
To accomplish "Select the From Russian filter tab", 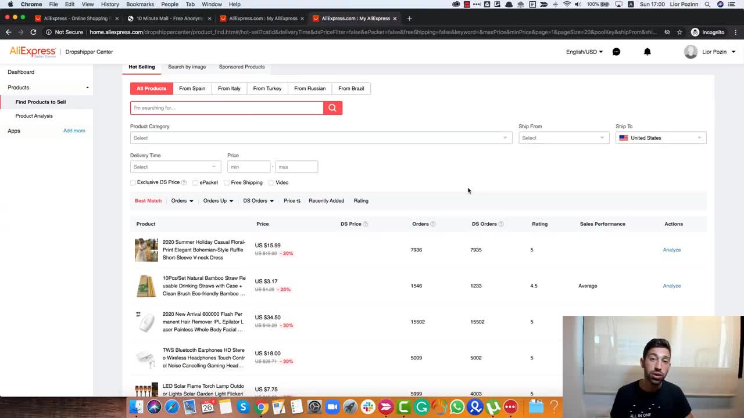I will pos(310,88).
